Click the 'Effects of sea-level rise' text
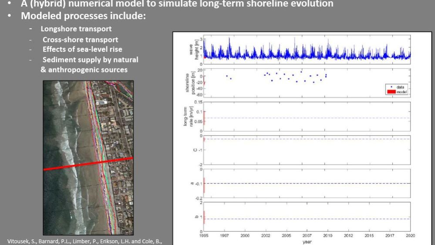The height and width of the screenshot is (245, 435). (x=82, y=49)
